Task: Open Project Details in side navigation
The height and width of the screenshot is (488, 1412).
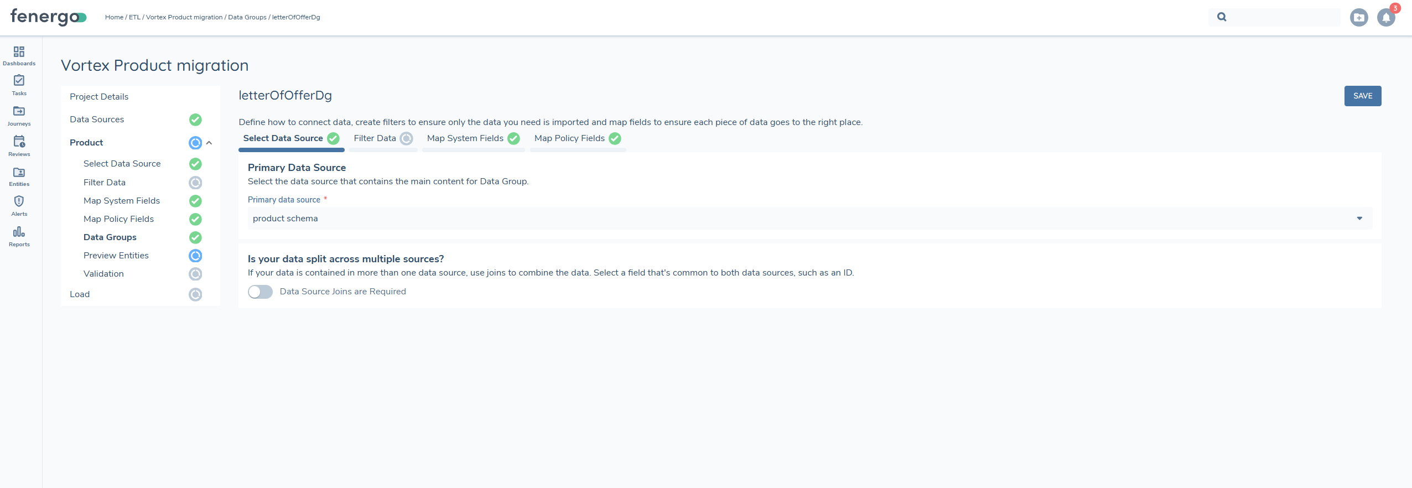Action: tap(99, 97)
